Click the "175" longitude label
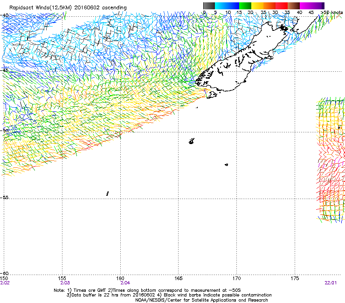This screenshot has height=303, width=345. [295, 278]
